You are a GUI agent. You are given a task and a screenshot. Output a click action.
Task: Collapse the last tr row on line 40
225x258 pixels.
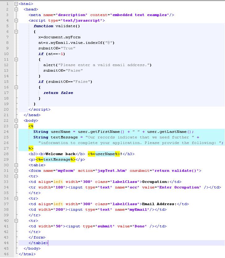pyautogui.click(x=16, y=221)
